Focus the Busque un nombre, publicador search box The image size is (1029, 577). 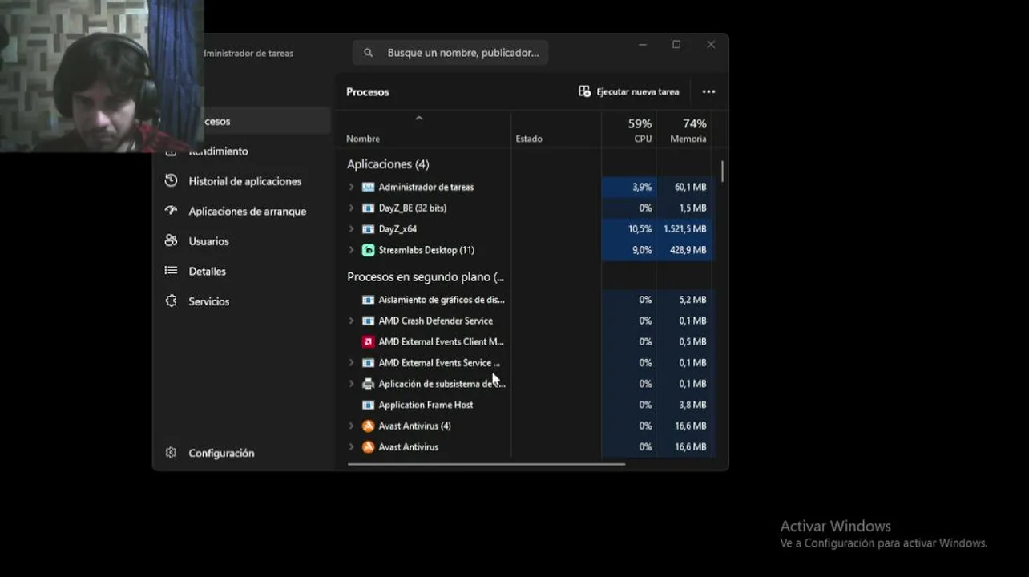[x=450, y=53]
